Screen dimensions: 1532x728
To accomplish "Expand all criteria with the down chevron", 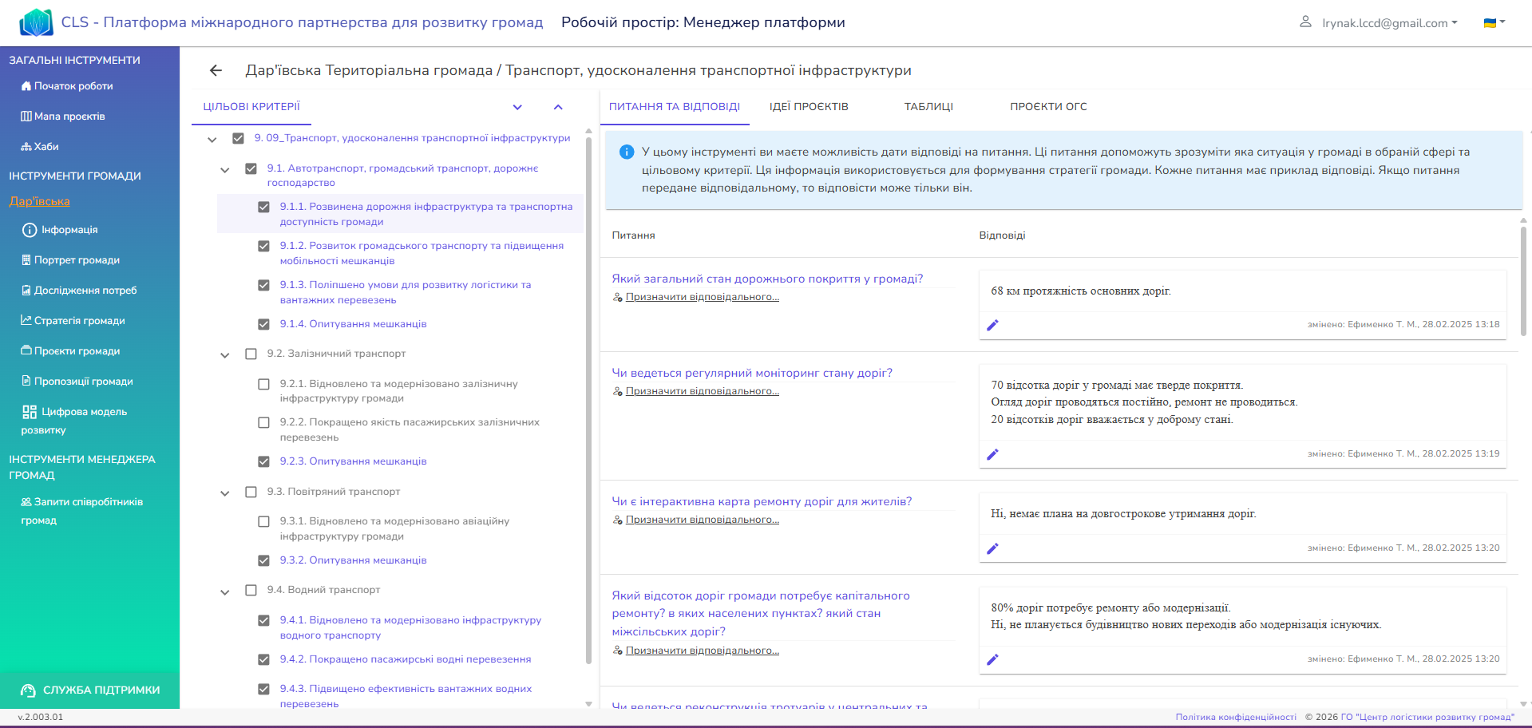I will [517, 107].
